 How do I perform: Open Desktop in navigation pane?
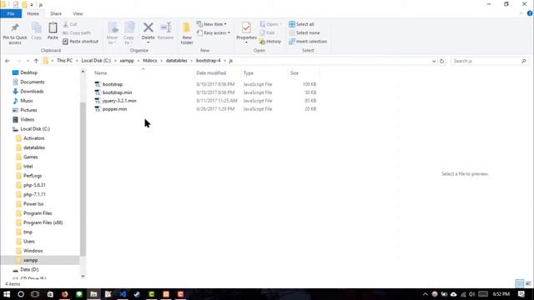pos(28,72)
